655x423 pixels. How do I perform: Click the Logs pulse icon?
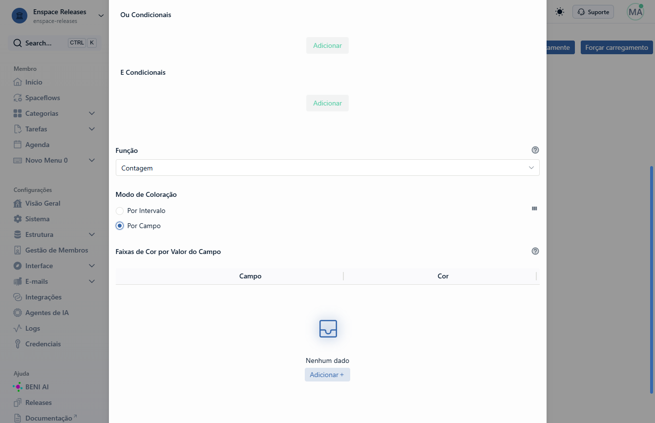(x=18, y=328)
